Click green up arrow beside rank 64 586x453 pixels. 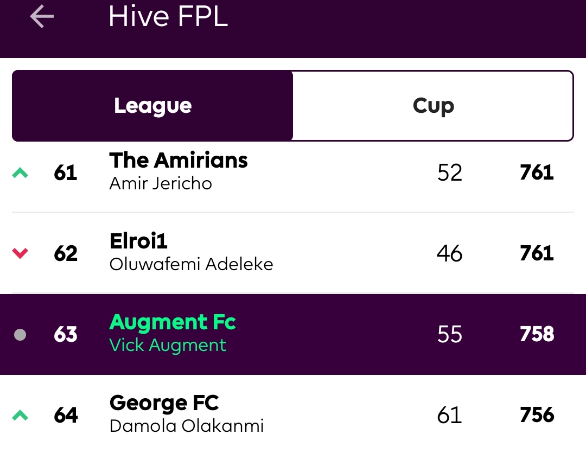[20, 415]
